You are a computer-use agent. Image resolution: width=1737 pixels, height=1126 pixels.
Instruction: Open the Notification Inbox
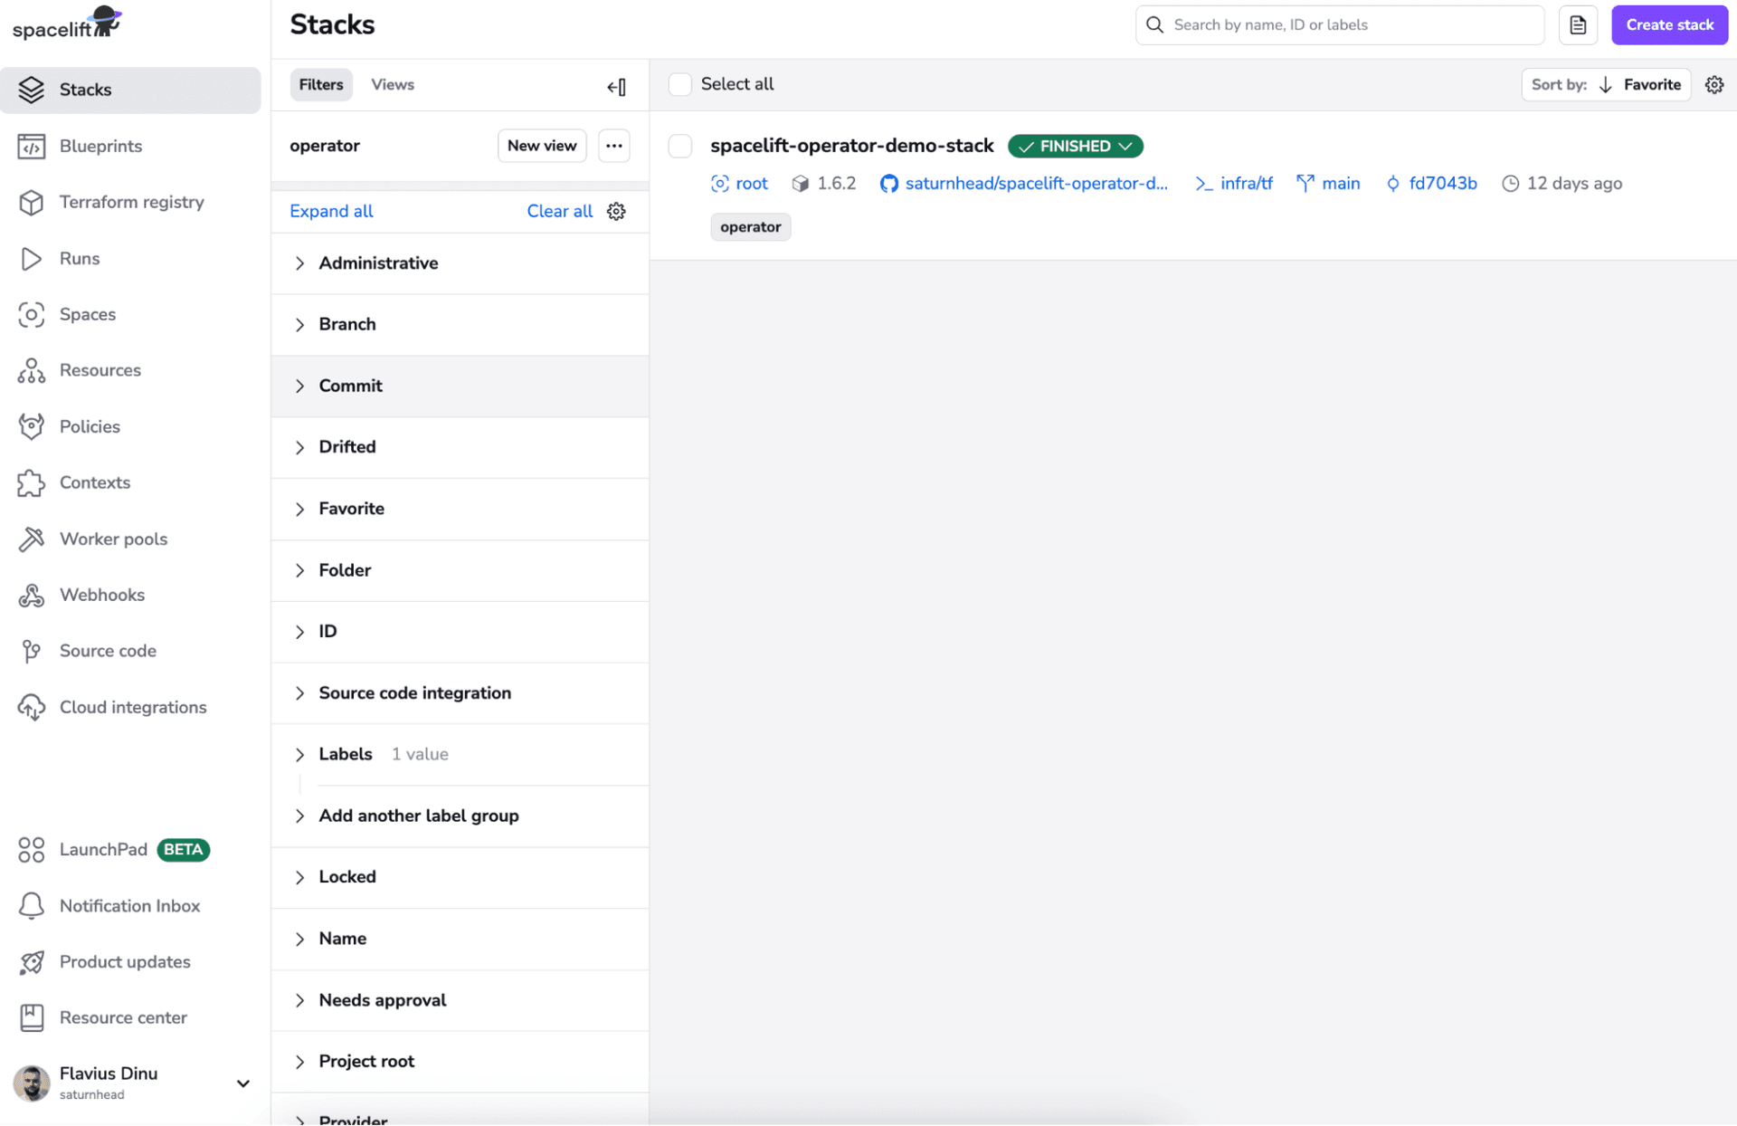129,905
